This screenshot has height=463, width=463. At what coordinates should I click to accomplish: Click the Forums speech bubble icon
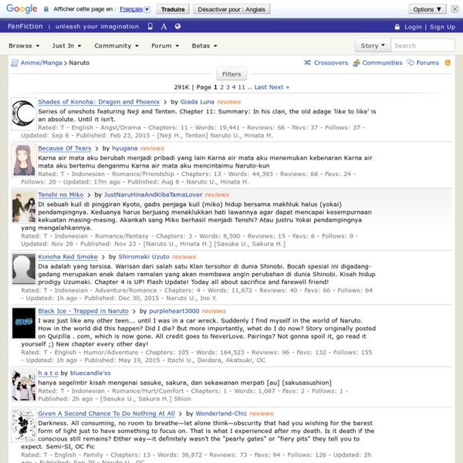411,63
